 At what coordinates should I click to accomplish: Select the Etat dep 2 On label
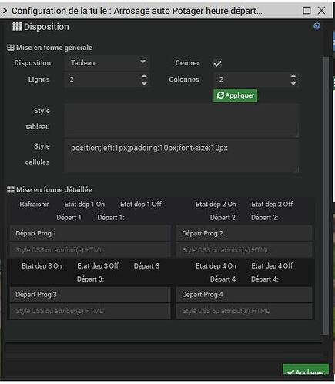[x=216, y=204]
